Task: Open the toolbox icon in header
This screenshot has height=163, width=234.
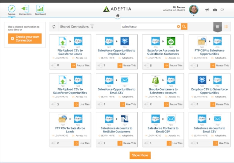Action: pos(215,10)
